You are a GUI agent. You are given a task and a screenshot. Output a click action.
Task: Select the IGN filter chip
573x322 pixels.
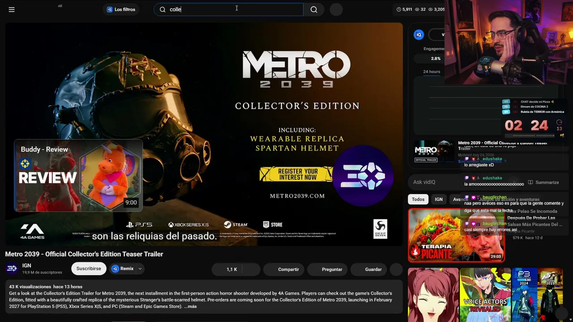439,199
